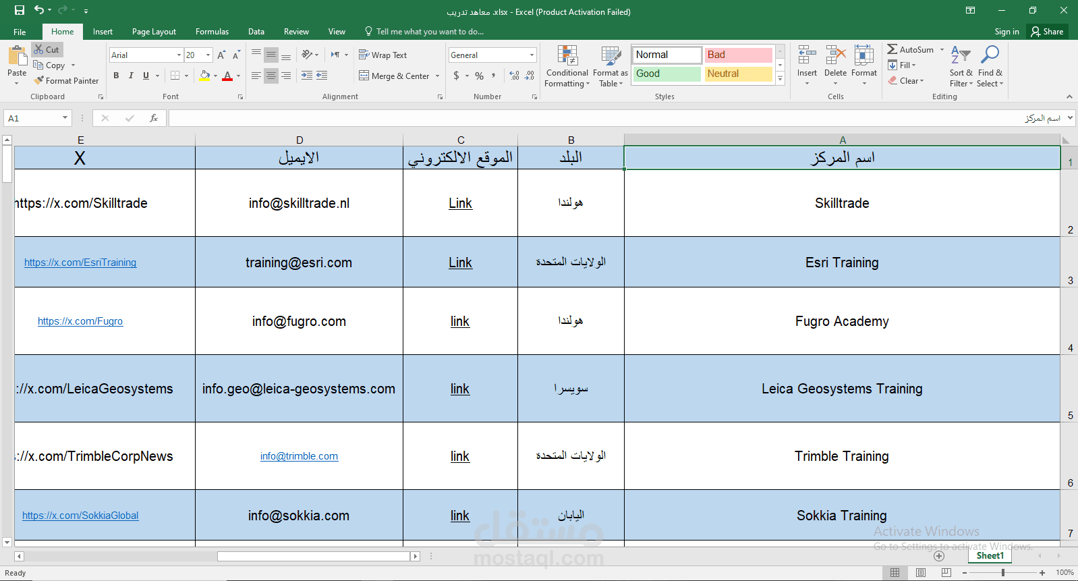Viewport: 1078px width, 581px height.
Task: Collapse the ribbon with the caret arrow
Action: 1069,96
